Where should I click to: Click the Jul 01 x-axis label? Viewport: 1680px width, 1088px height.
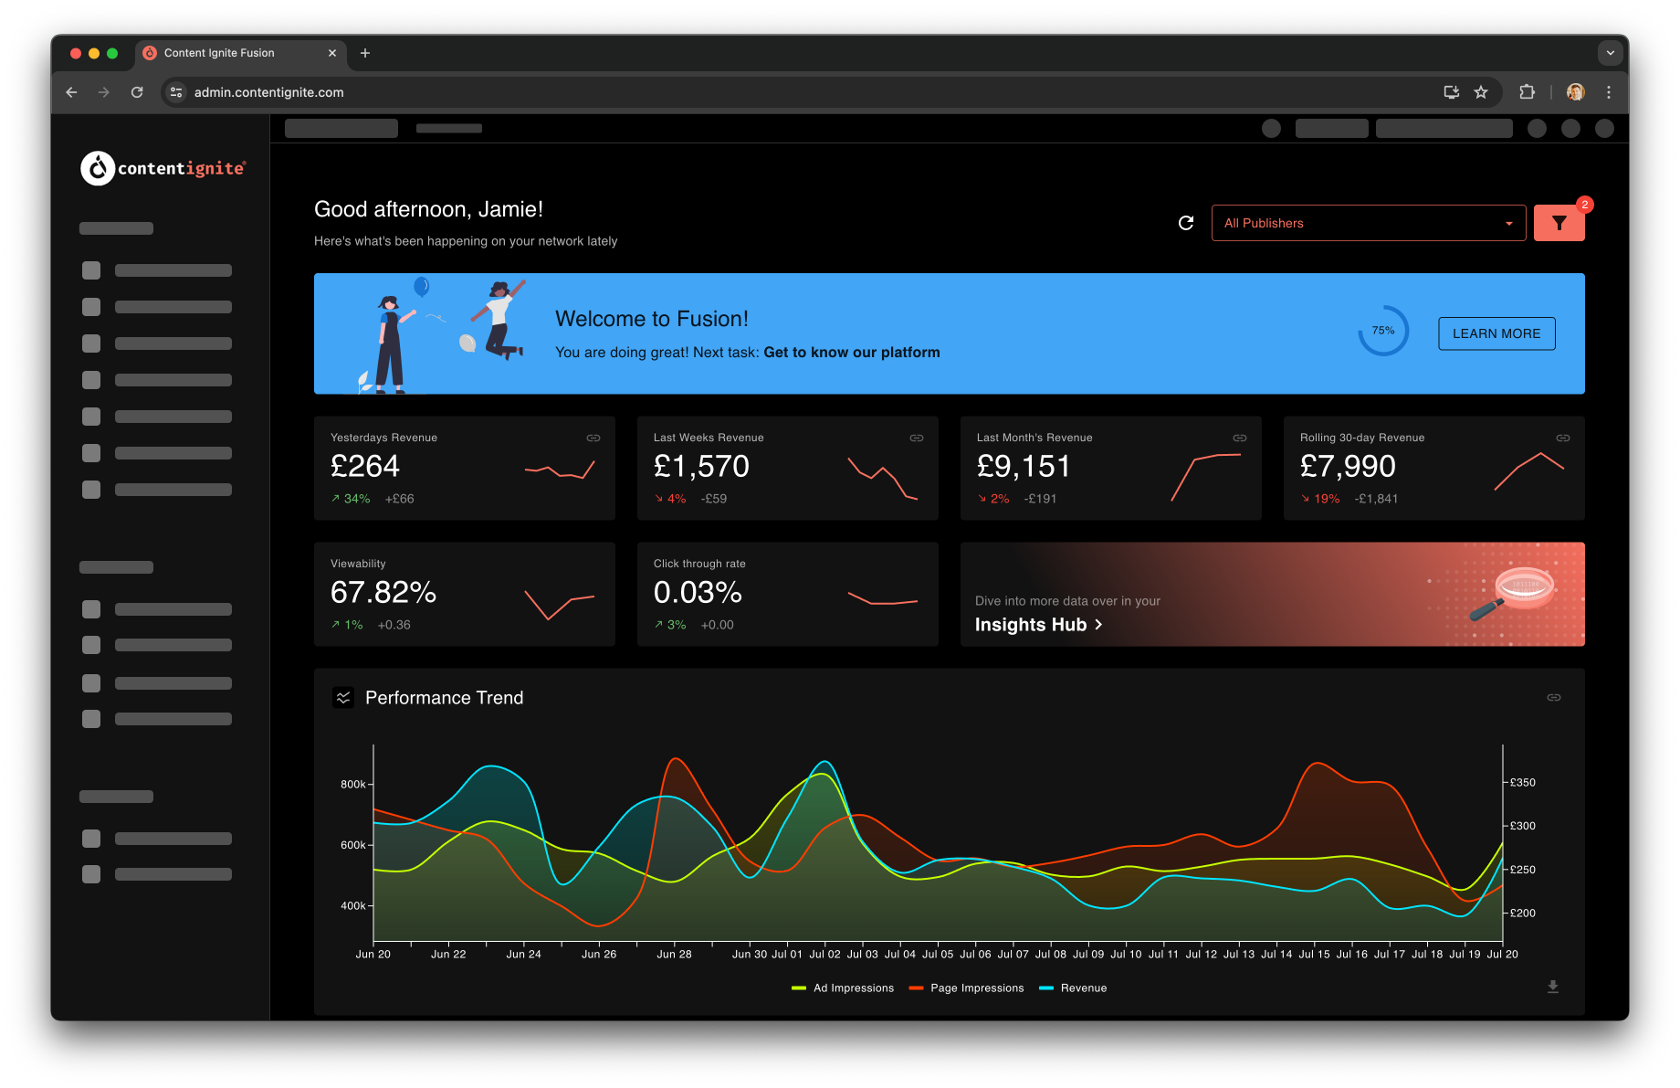coord(787,954)
